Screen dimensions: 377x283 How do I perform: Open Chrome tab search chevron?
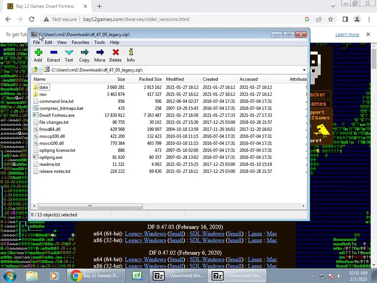coord(333,6)
